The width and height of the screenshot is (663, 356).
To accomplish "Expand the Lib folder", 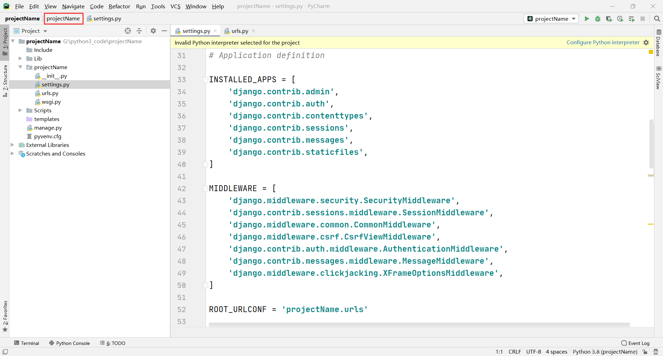I will 20,58.
